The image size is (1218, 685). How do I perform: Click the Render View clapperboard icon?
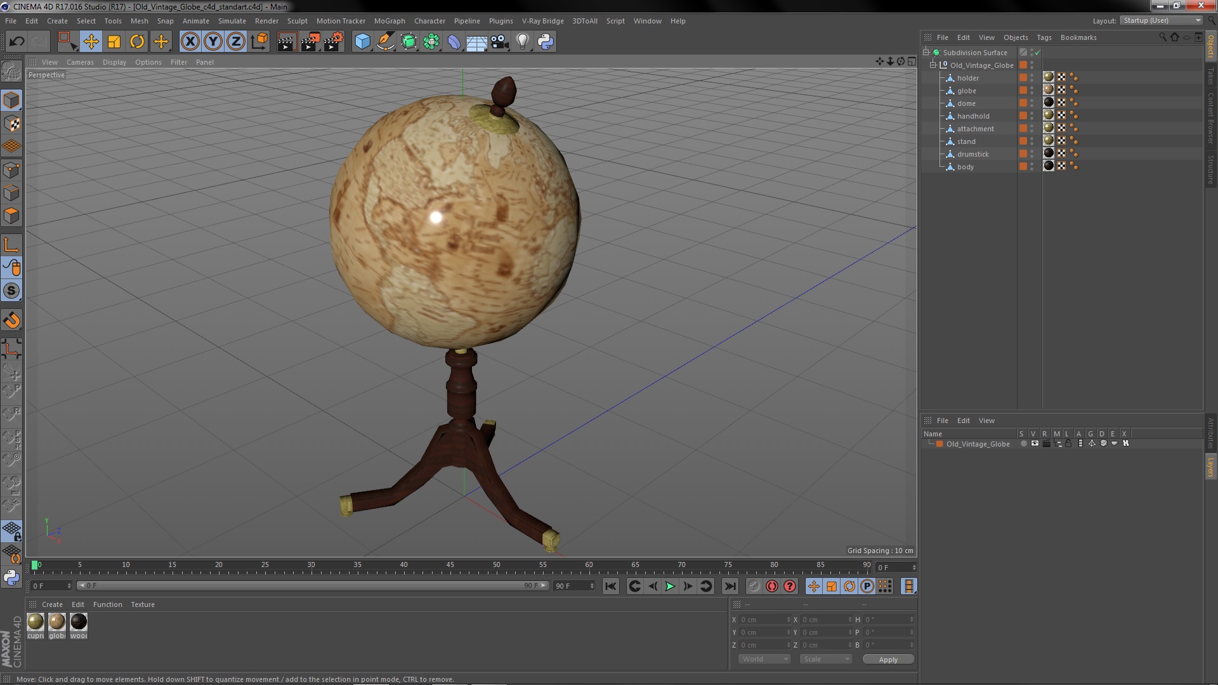(x=287, y=42)
